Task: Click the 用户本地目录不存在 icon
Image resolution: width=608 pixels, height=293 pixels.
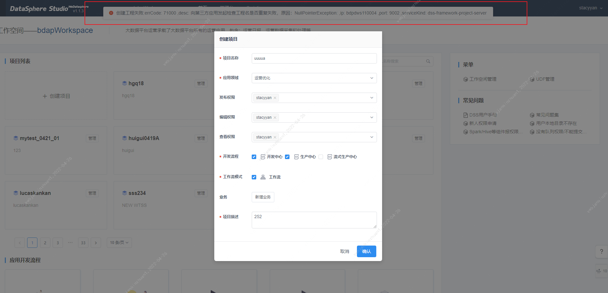Action: (x=532, y=124)
